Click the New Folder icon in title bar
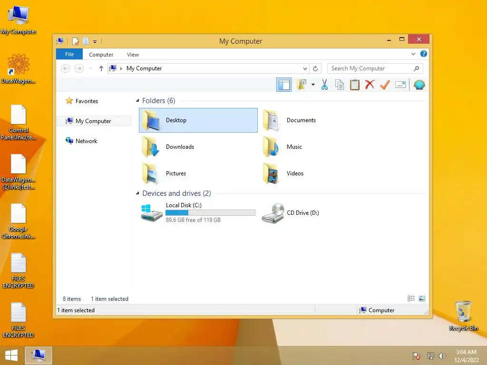Screen dimensions: 487x365 pos(86,41)
